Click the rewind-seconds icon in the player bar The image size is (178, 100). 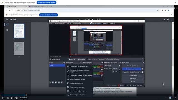click(x=3, y=98)
